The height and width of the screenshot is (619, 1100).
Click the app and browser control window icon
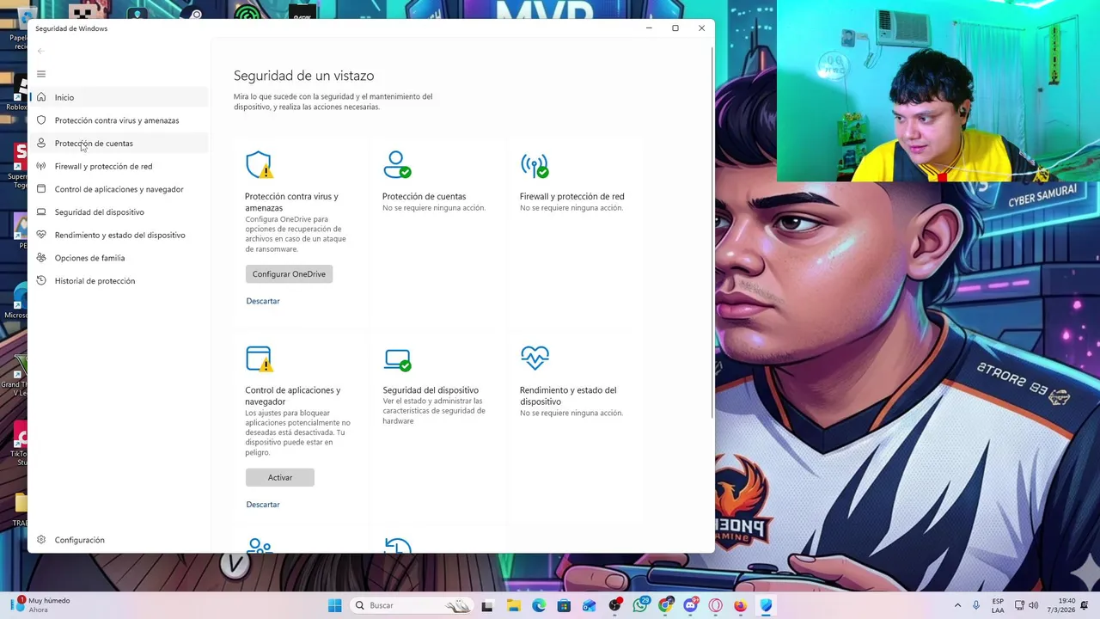[x=259, y=359]
